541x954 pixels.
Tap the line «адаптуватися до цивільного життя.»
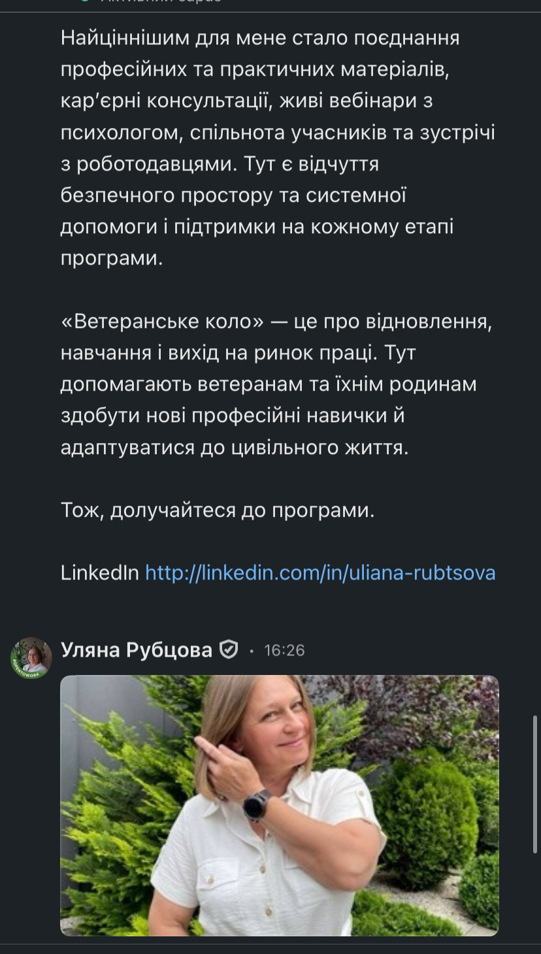pyautogui.click(x=235, y=448)
